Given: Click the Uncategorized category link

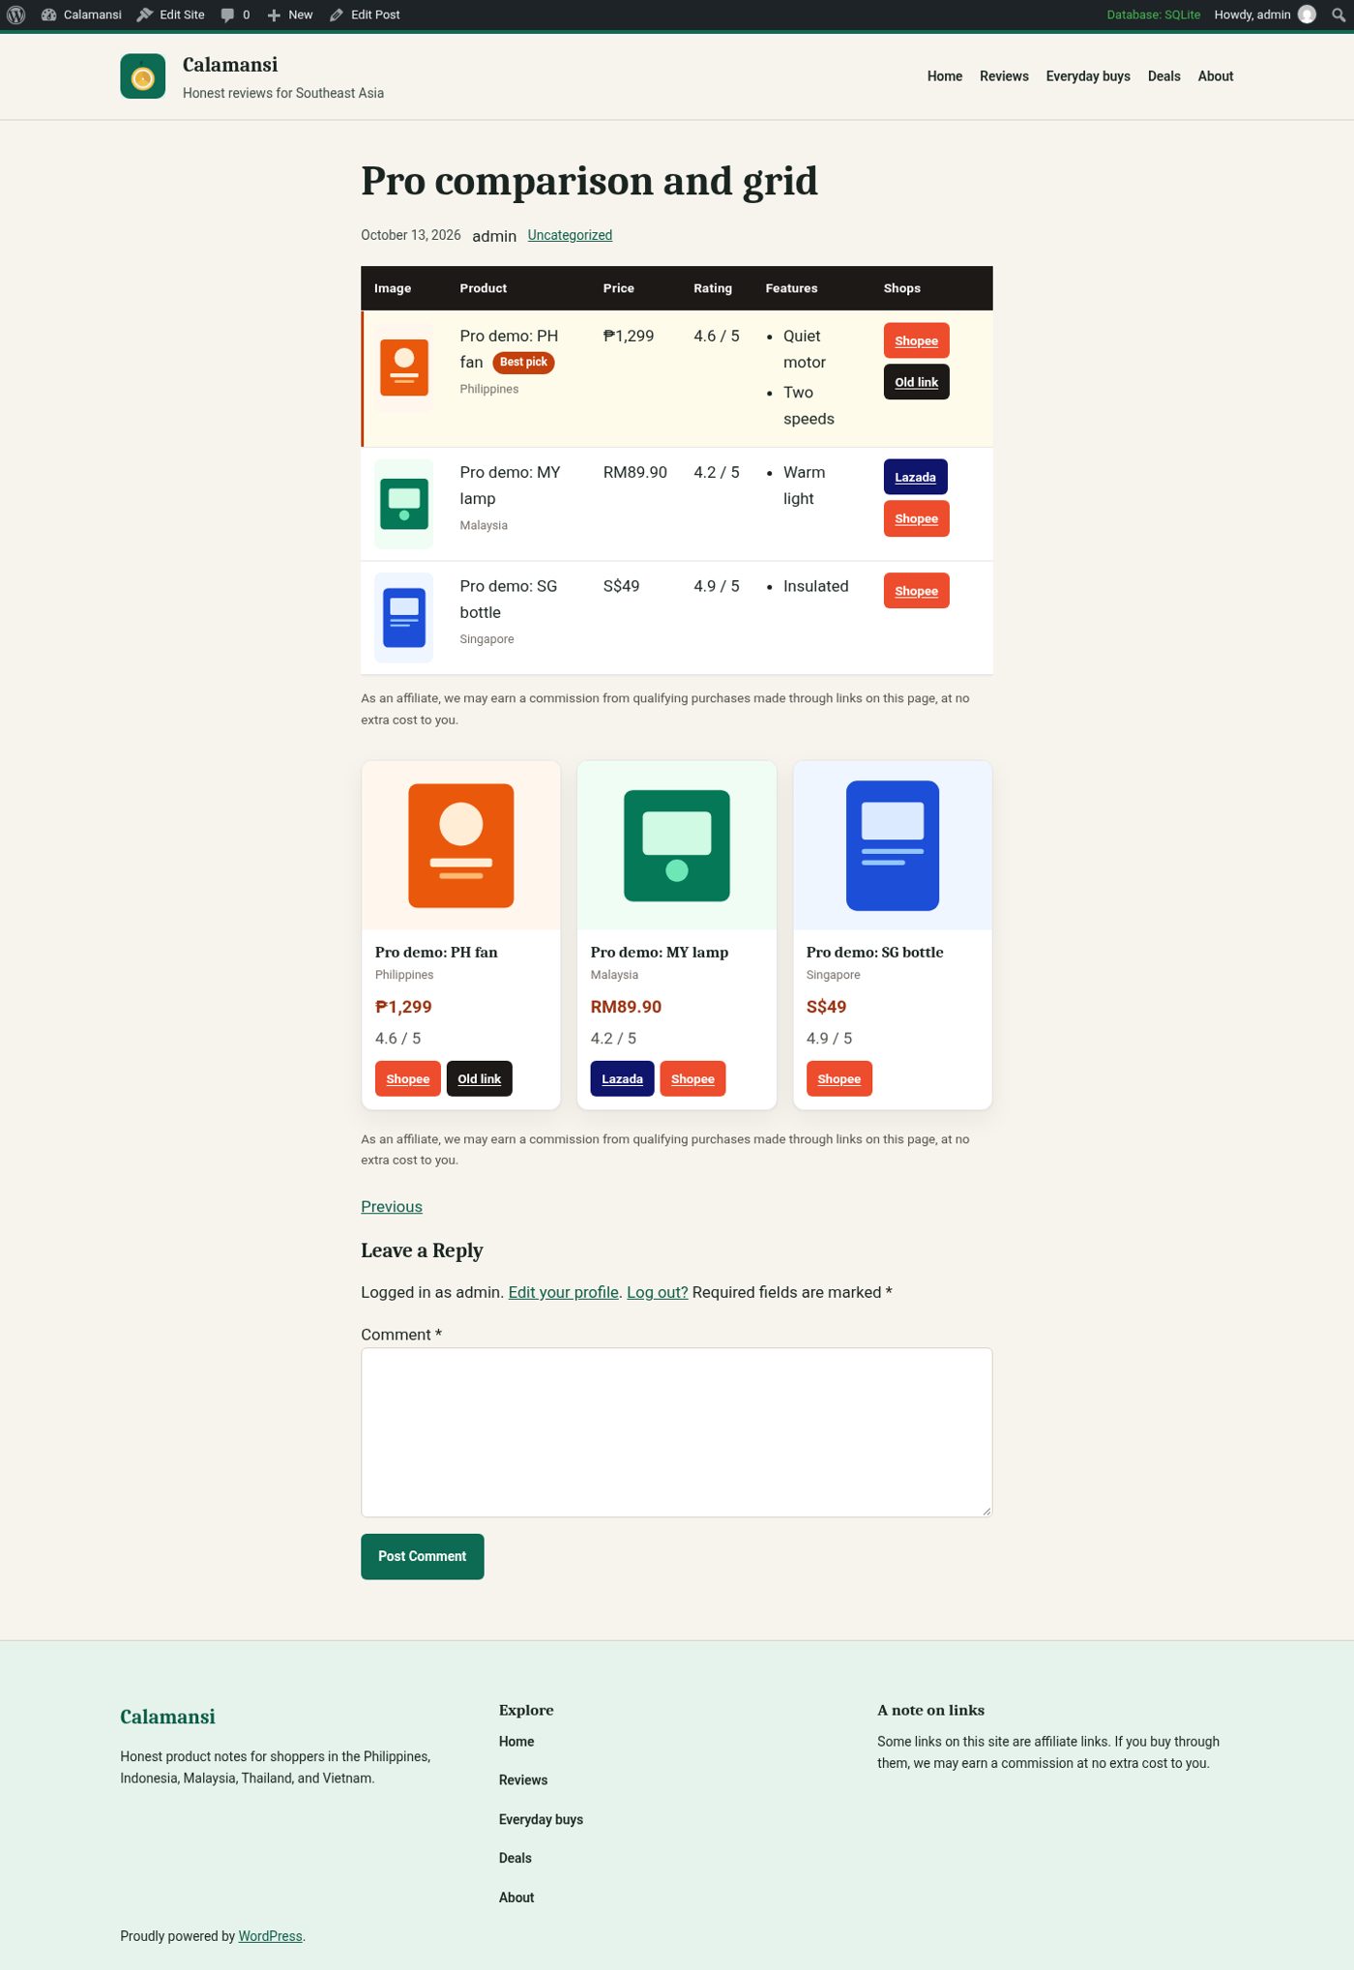Looking at the screenshot, I should click(x=570, y=235).
